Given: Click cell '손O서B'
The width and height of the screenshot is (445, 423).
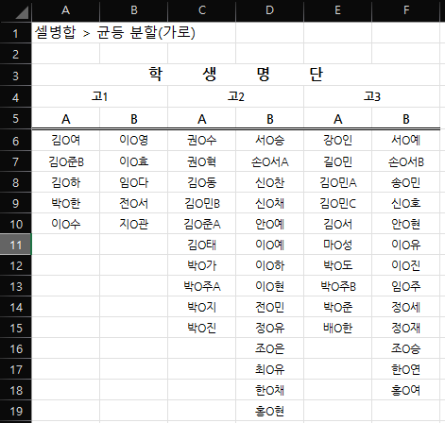Looking at the screenshot, I should click(x=406, y=161).
